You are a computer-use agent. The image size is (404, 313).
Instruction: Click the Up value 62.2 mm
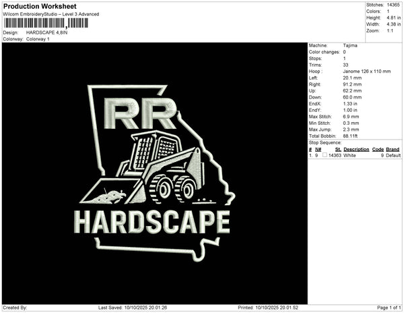(352, 91)
